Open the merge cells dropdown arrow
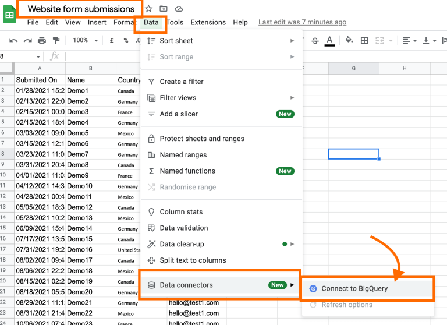 pos(391,41)
